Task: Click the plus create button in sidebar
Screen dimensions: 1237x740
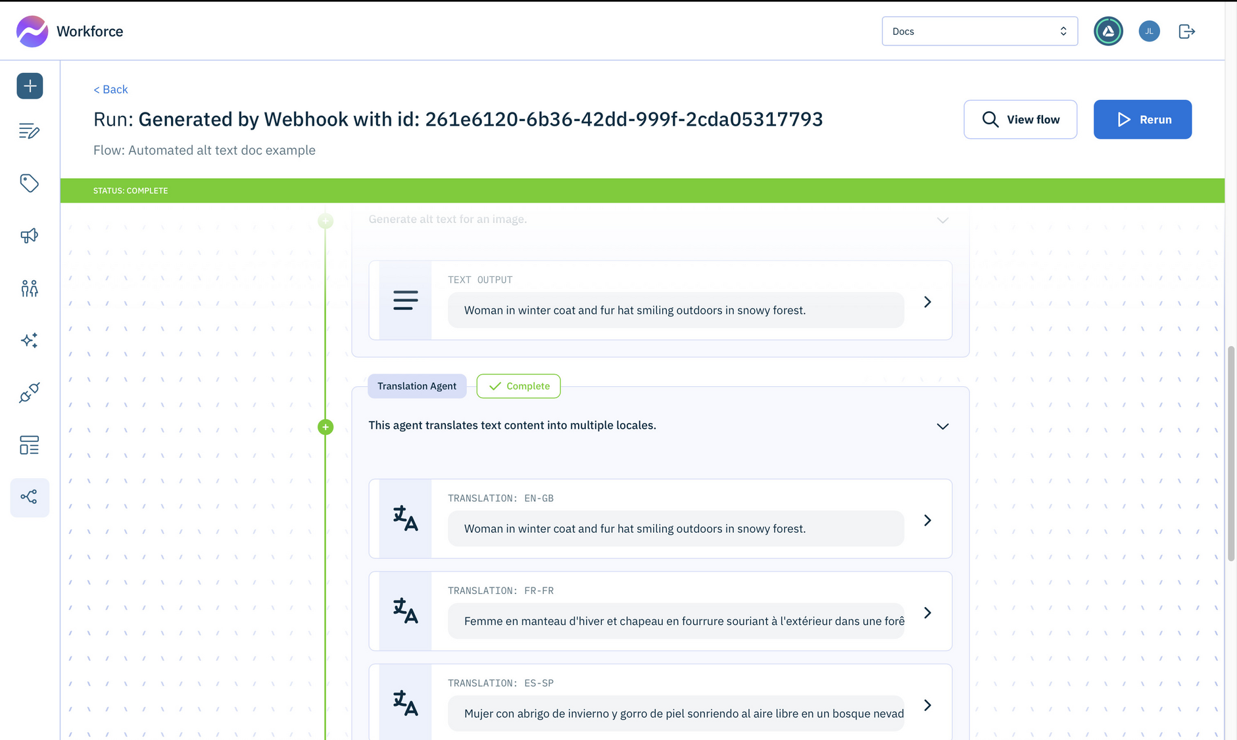Action: [30, 86]
